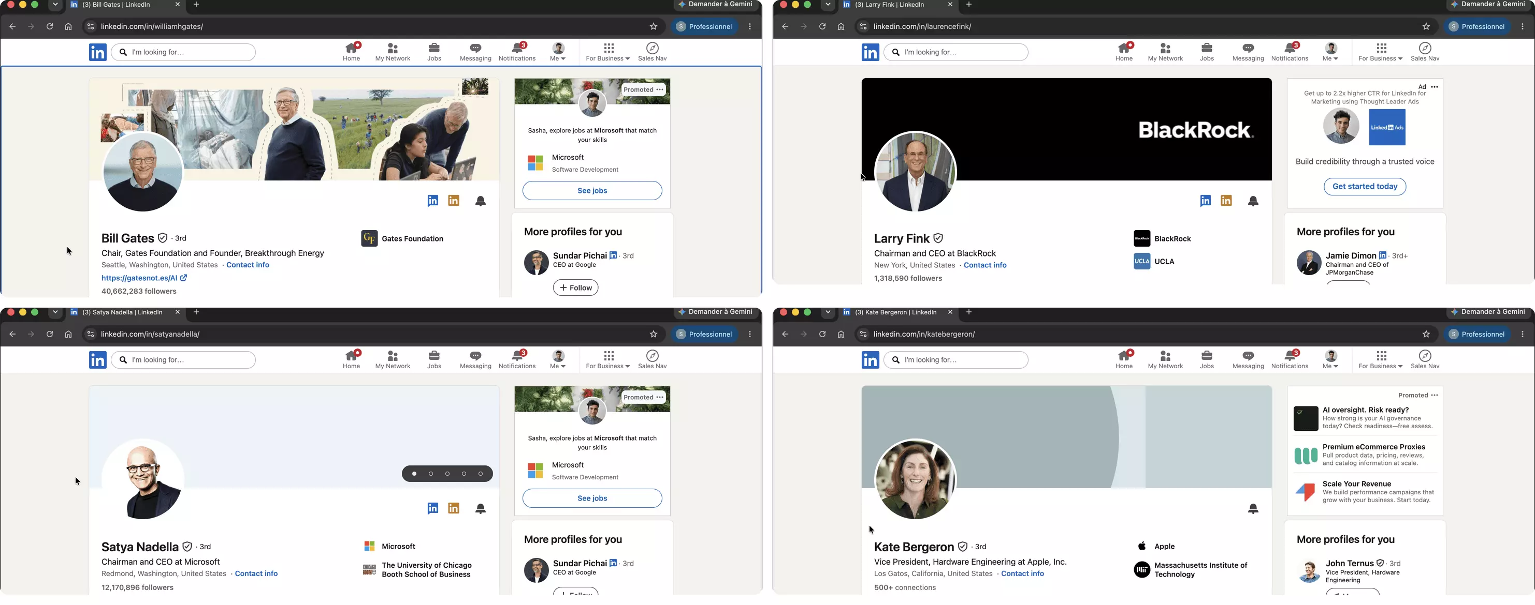
Task: Click Demander à Gemini in the Larry Fink window
Action: pos(1488,5)
